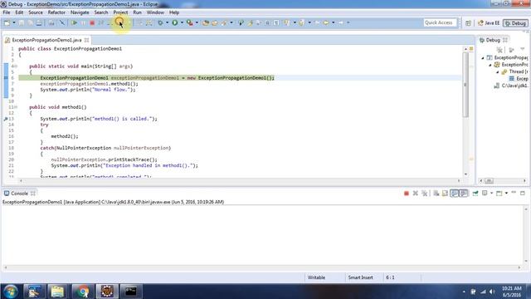Click Smart Insert status bar entry

pyautogui.click(x=360, y=277)
